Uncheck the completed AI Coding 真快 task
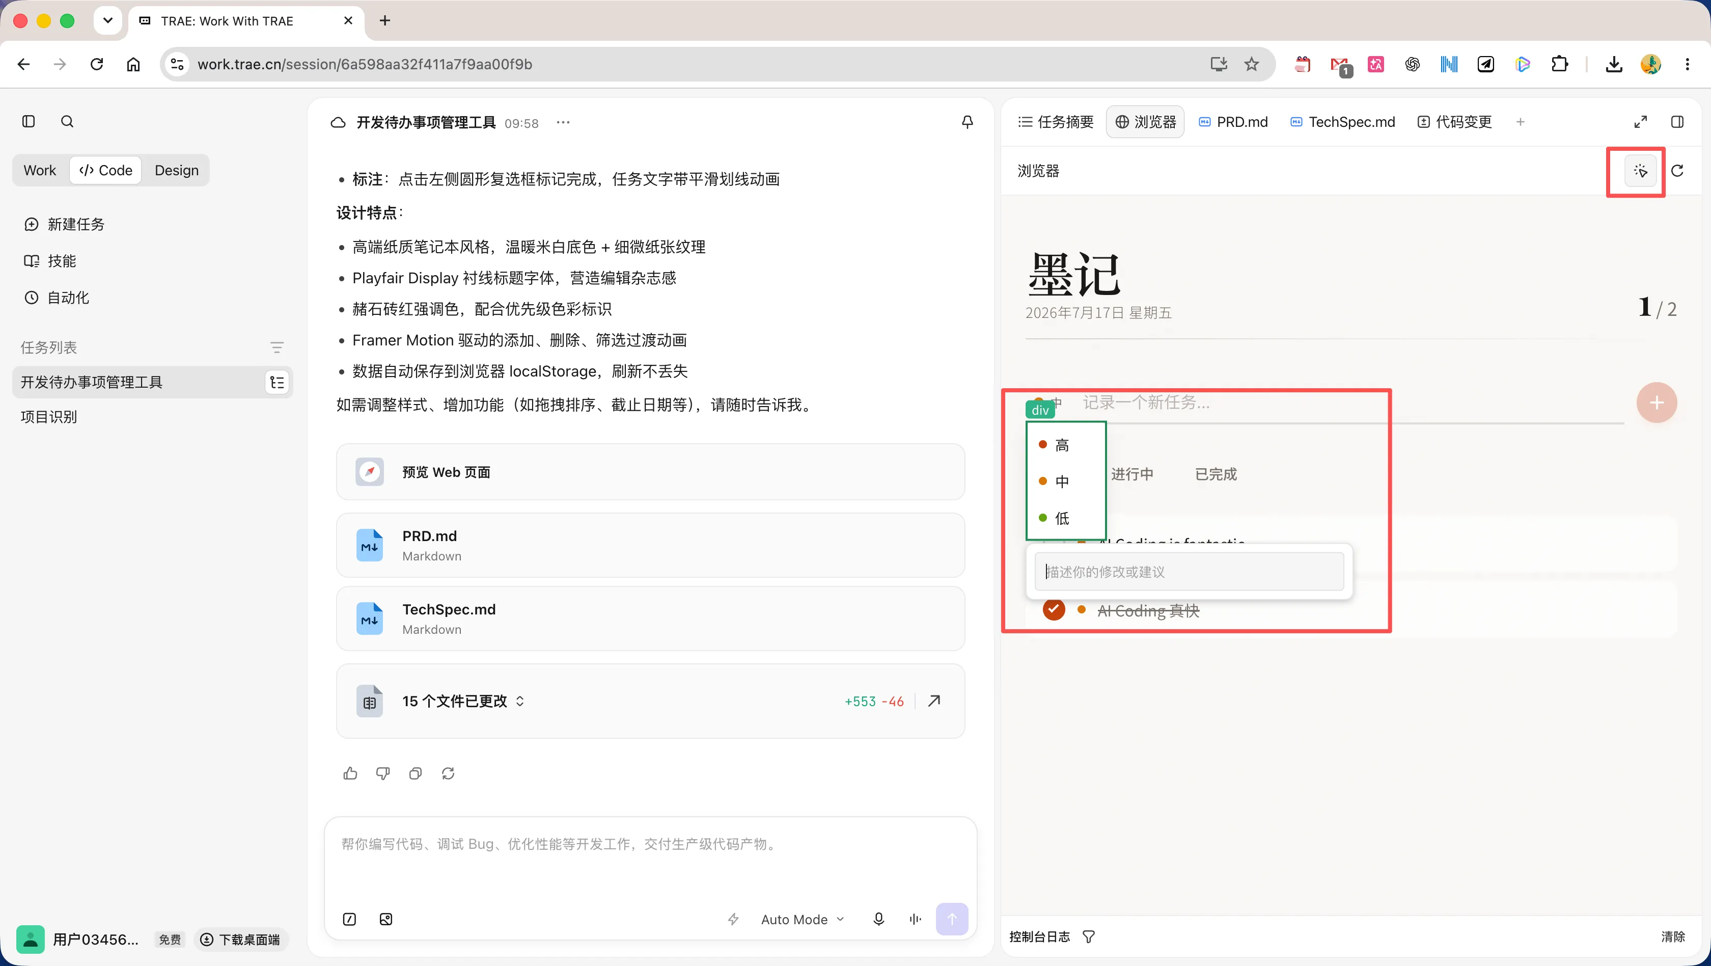 click(x=1054, y=609)
